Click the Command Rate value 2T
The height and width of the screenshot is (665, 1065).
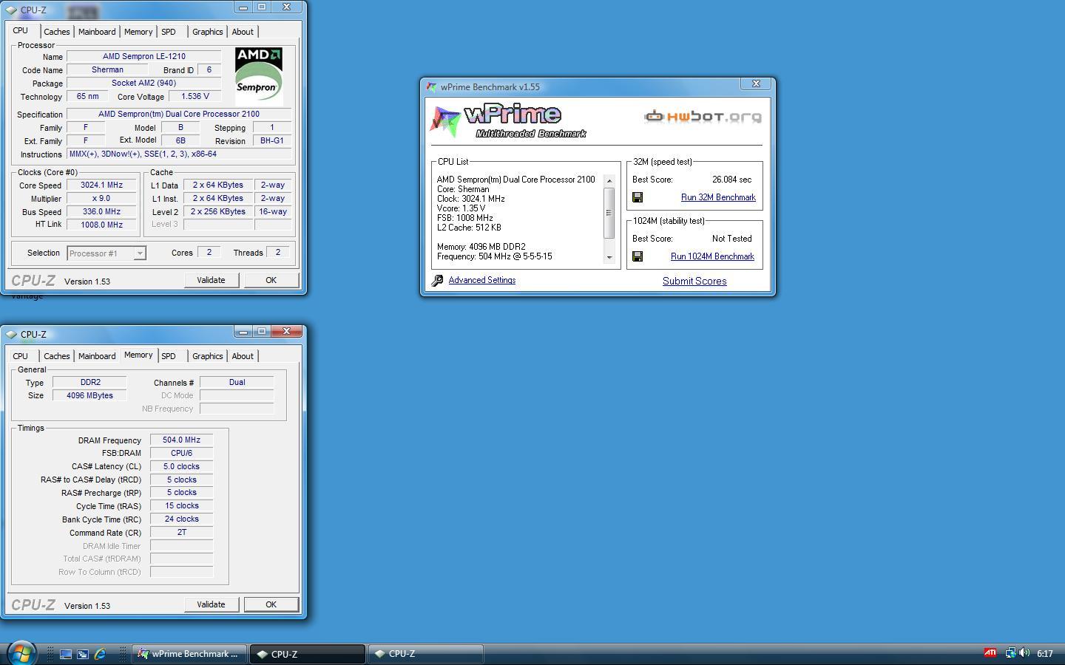point(182,532)
